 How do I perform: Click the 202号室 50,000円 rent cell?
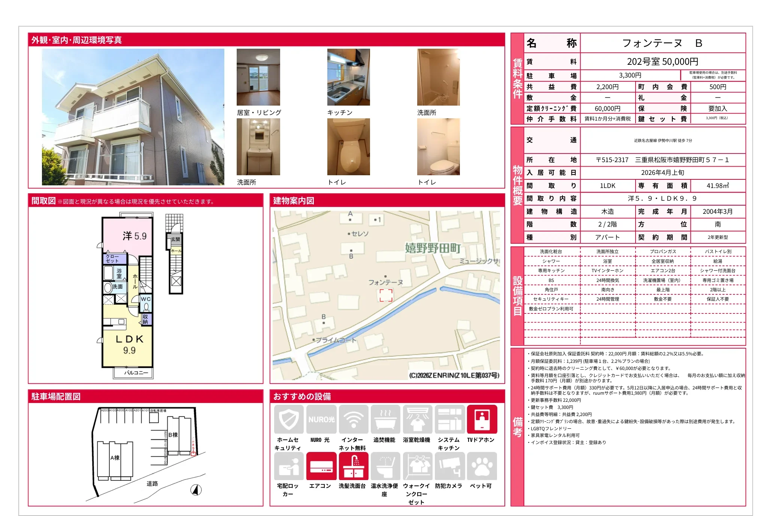click(x=662, y=61)
